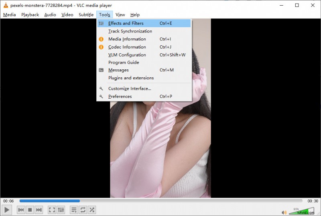This screenshot has width=321, height=216.
Task: Open the Subtitle menu
Action: click(x=86, y=15)
